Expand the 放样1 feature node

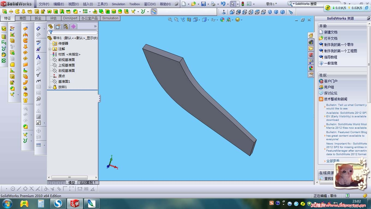pos(50,87)
